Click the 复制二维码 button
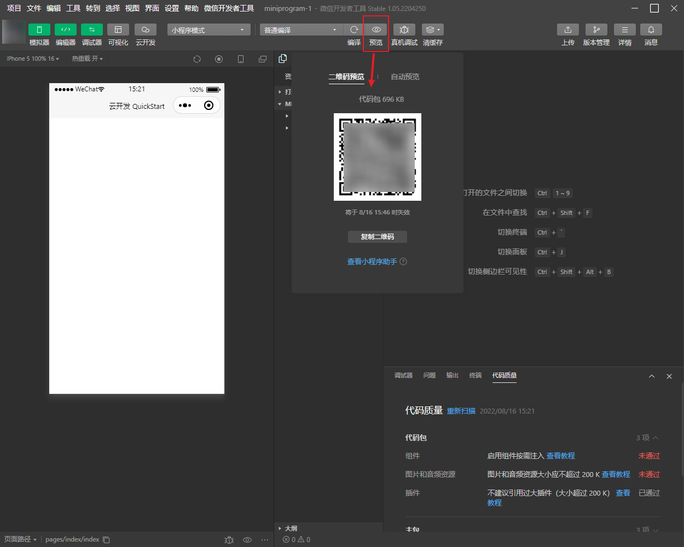The width and height of the screenshot is (684, 547). 378,237
